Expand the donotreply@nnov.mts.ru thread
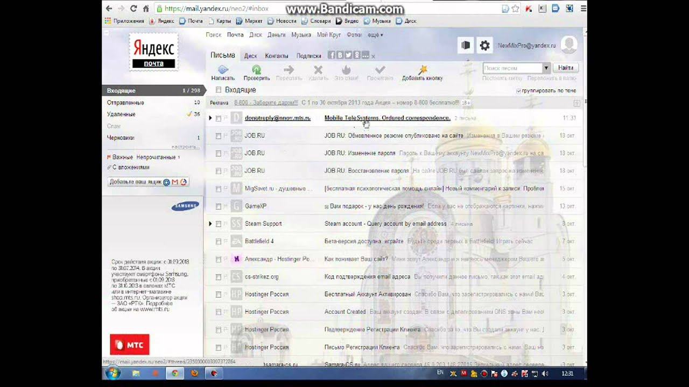This screenshot has width=689, height=387. [x=210, y=118]
